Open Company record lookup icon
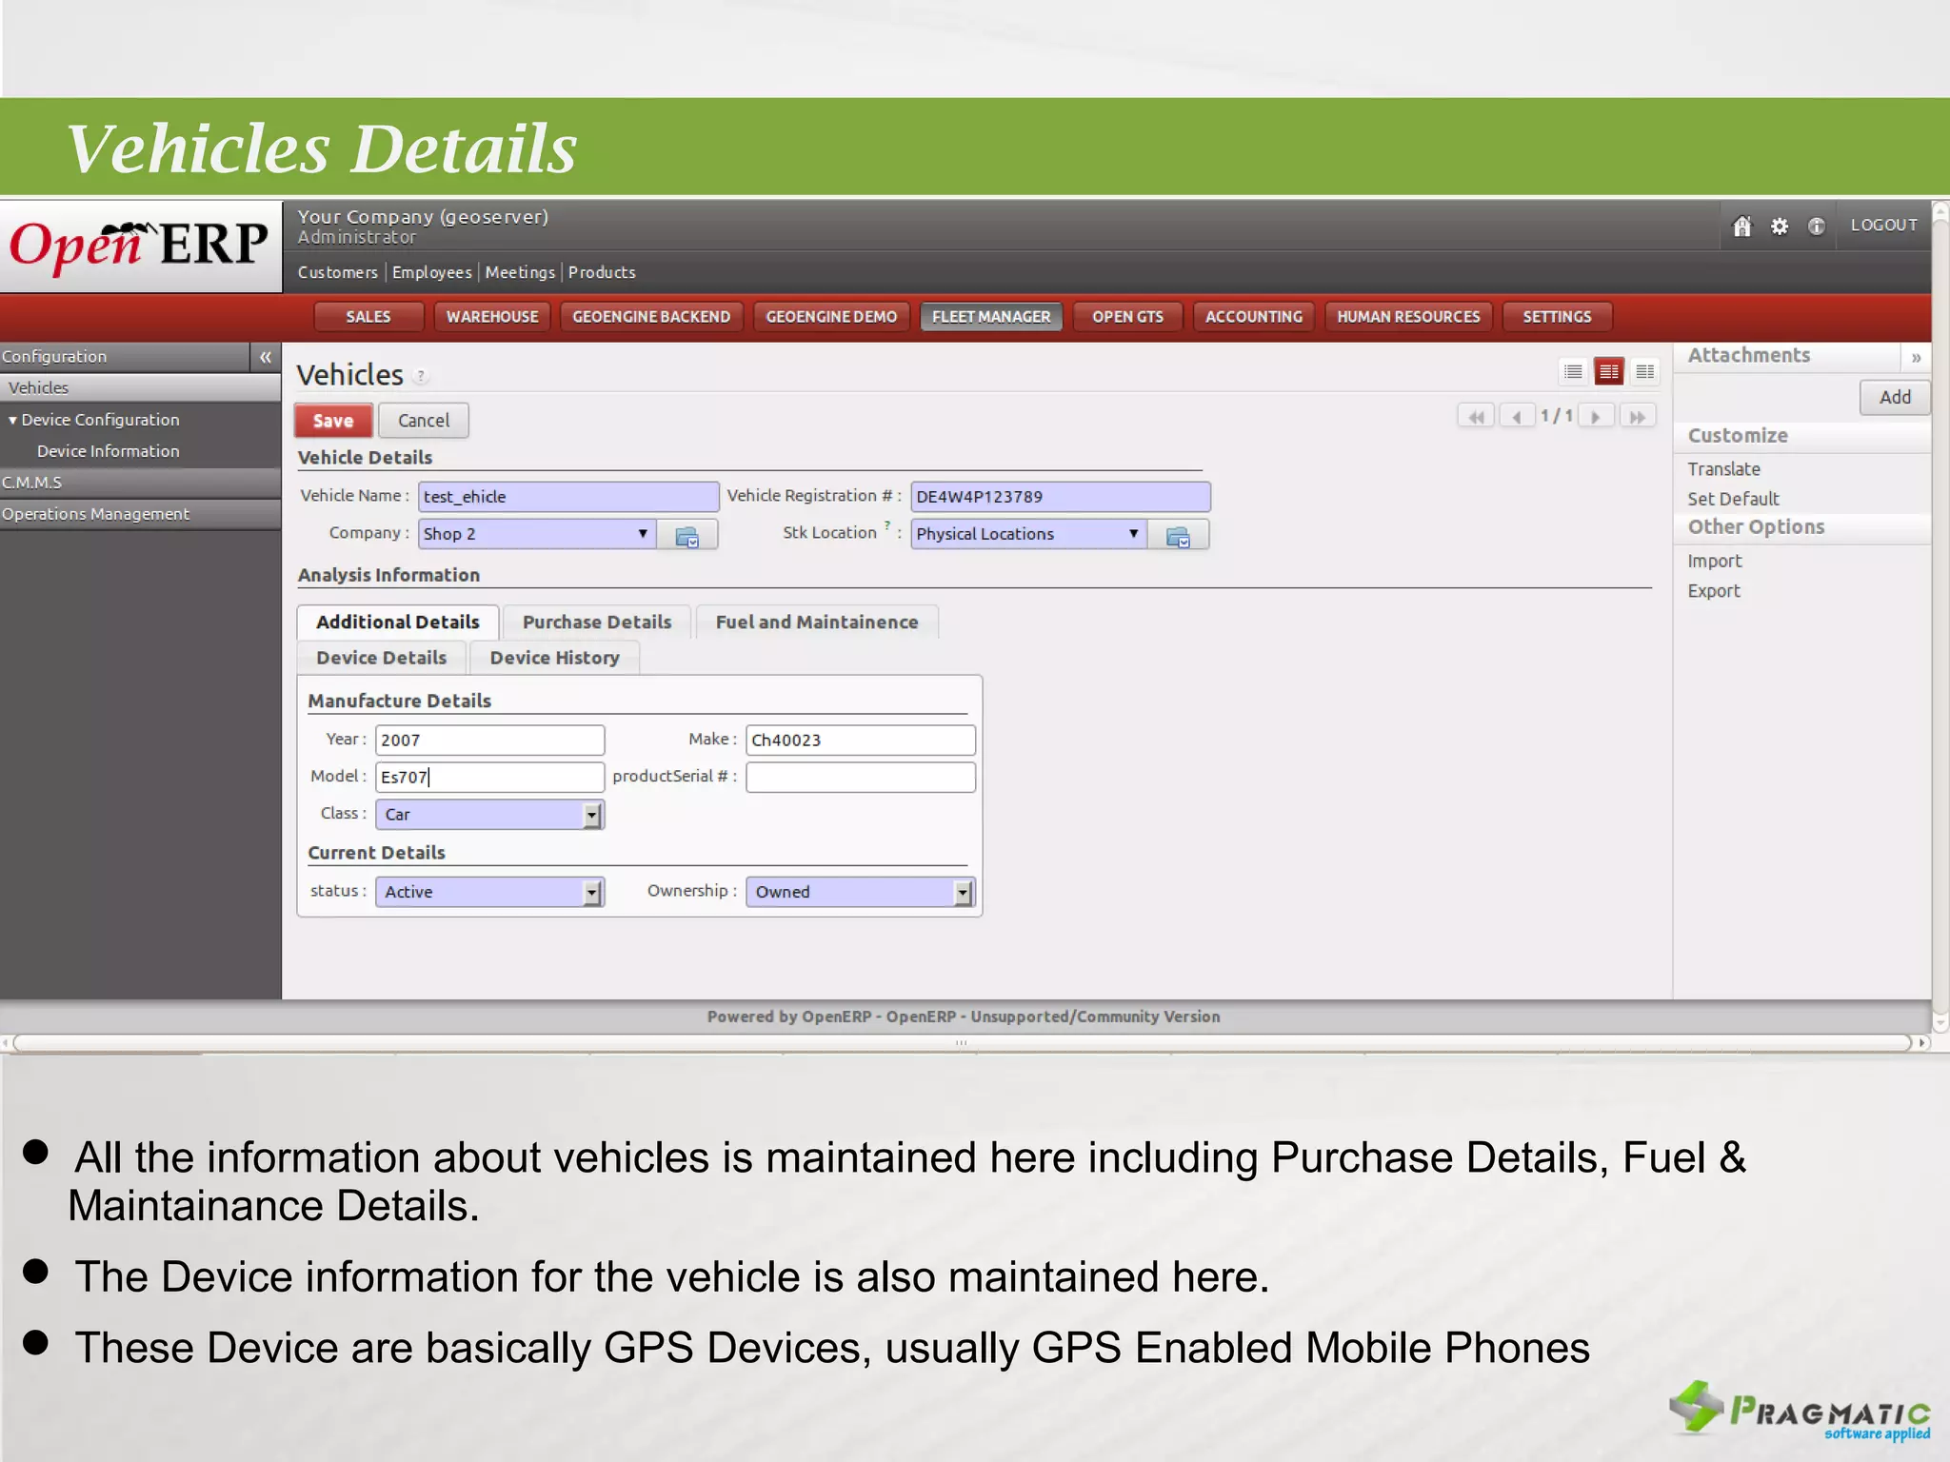This screenshot has width=1950, height=1462. tap(687, 536)
